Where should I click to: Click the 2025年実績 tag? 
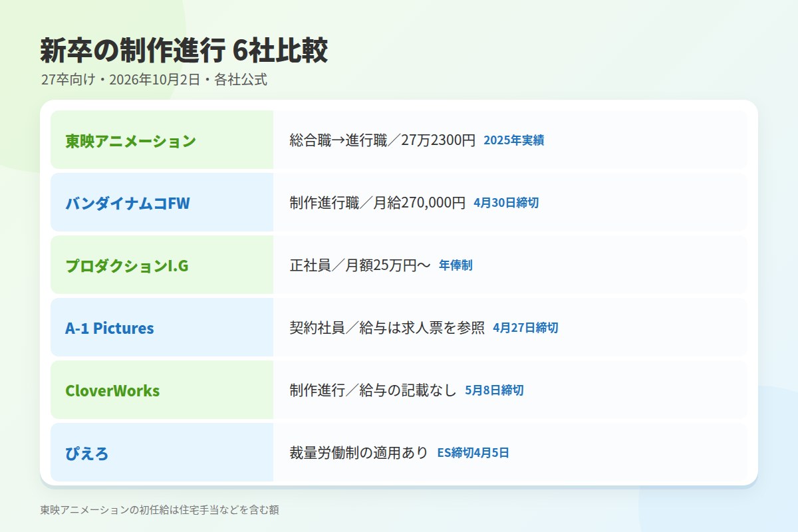(514, 140)
